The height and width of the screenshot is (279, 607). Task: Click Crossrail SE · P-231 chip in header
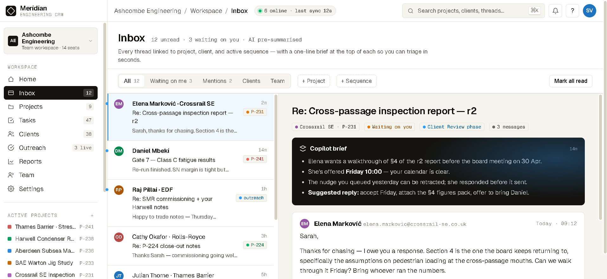click(x=326, y=127)
